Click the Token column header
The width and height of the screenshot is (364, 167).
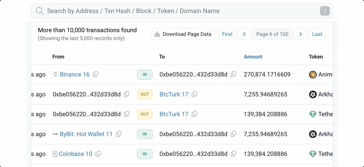click(316, 57)
